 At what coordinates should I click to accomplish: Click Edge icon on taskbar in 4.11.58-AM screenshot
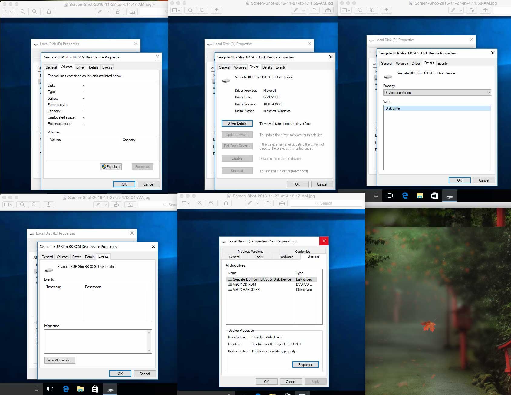coord(405,196)
